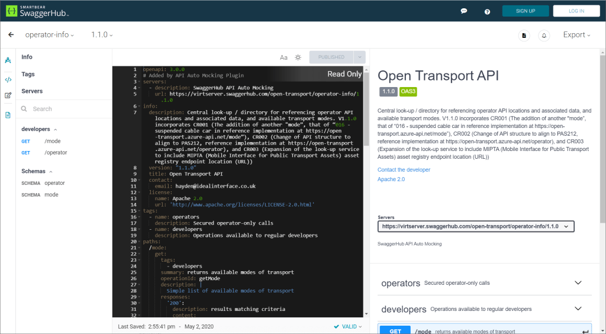
Task: Click the back arrow icon
Action: pyautogui.click(x=11, y=35)
